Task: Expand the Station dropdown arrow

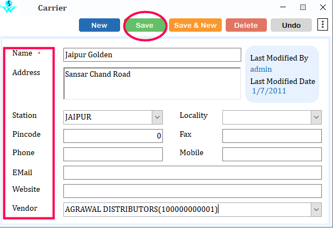Action: tap(157, 117)
